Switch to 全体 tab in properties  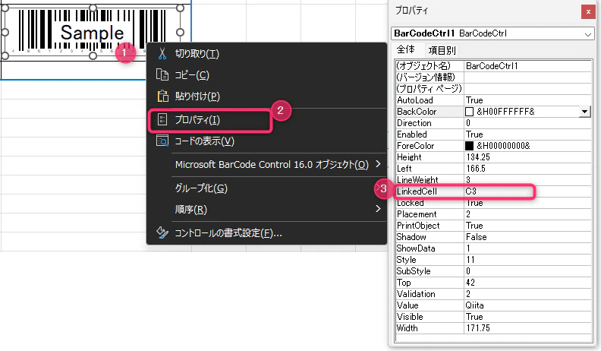tap(406, 49)
